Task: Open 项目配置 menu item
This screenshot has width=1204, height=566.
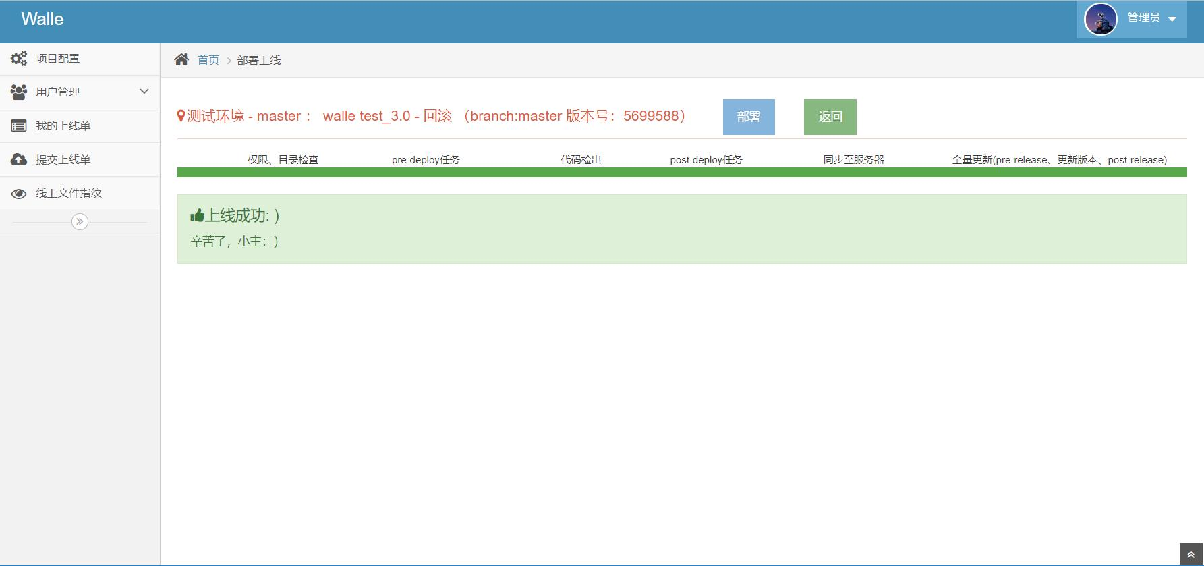Action: click(x=80, y=59)
